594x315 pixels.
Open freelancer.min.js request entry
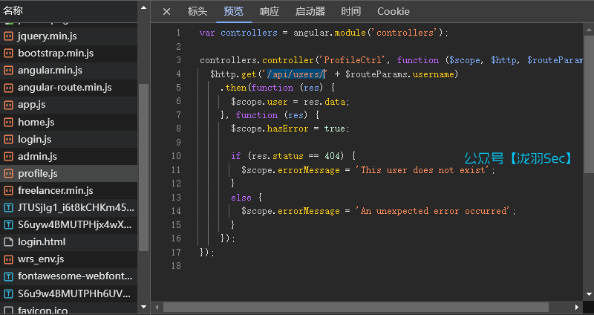click(x=55, y=190)
